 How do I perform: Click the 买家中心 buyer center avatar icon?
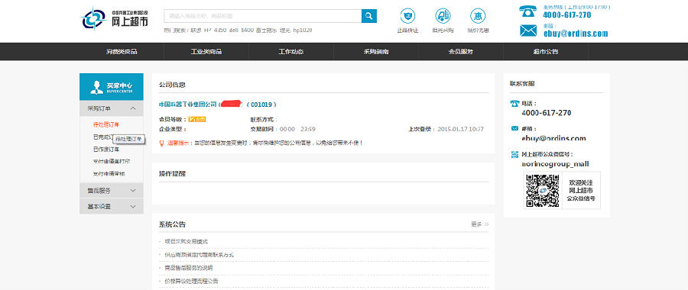(x=96, y=87)
